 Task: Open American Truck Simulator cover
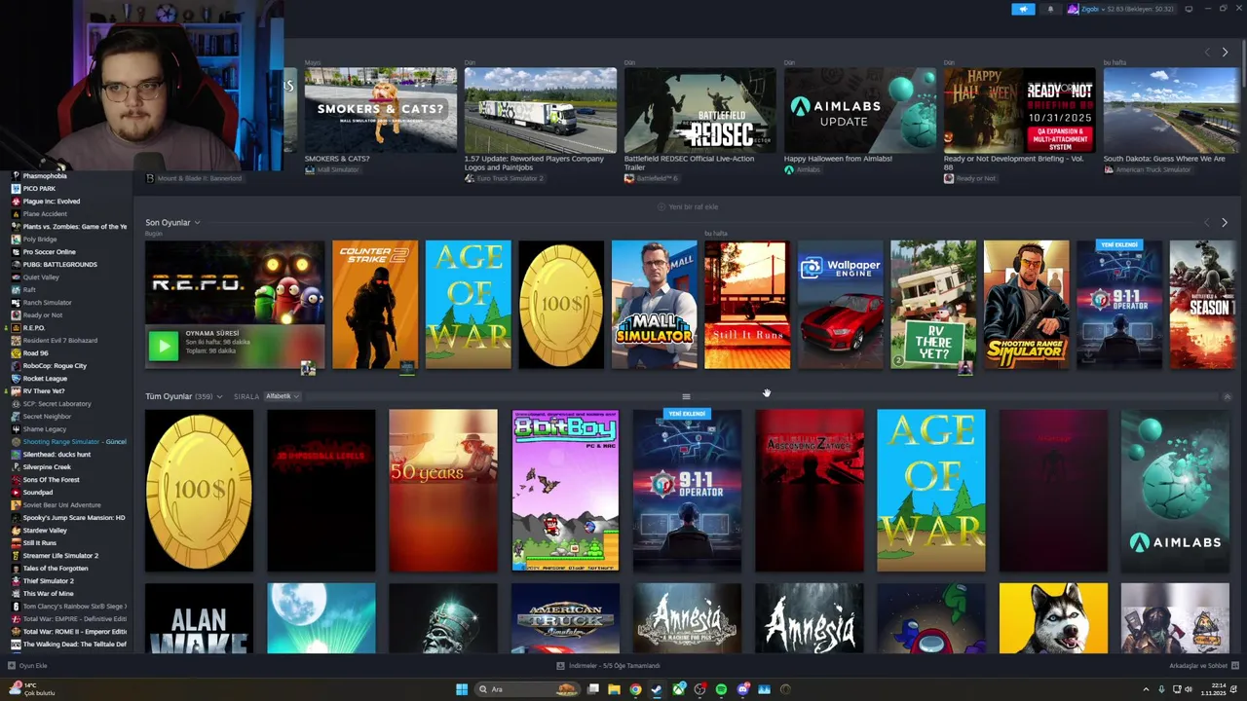pyautogui.click(x=565, y=618)
